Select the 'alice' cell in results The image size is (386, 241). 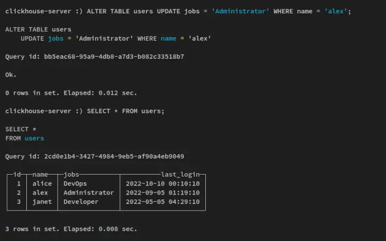42,183
